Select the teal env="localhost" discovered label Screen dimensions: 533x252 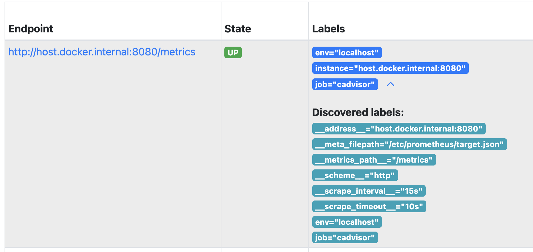pyautogui.click(x=347, y=222)
